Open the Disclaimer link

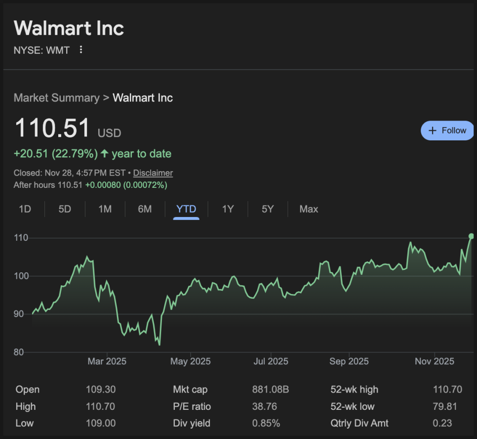tap(153, 173)
